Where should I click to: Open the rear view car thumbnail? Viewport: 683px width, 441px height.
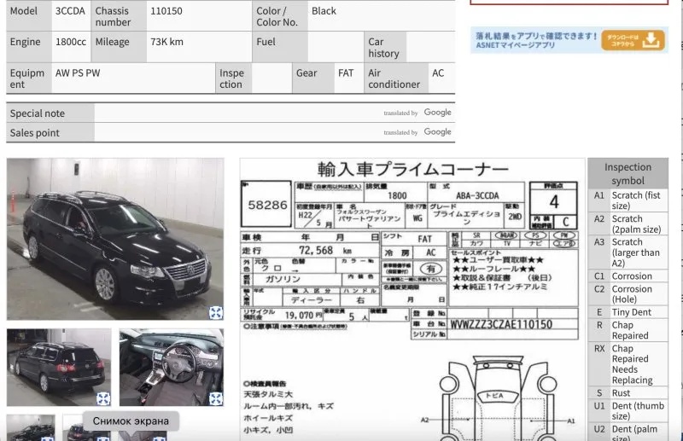[59, 367]
